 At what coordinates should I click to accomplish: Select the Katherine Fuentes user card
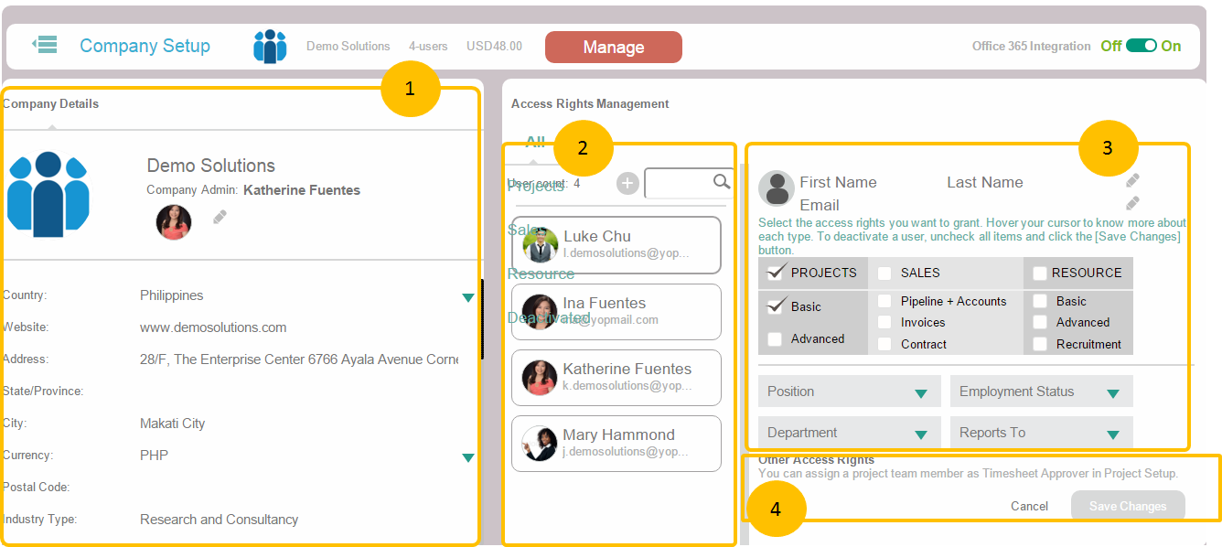(616, 378)
